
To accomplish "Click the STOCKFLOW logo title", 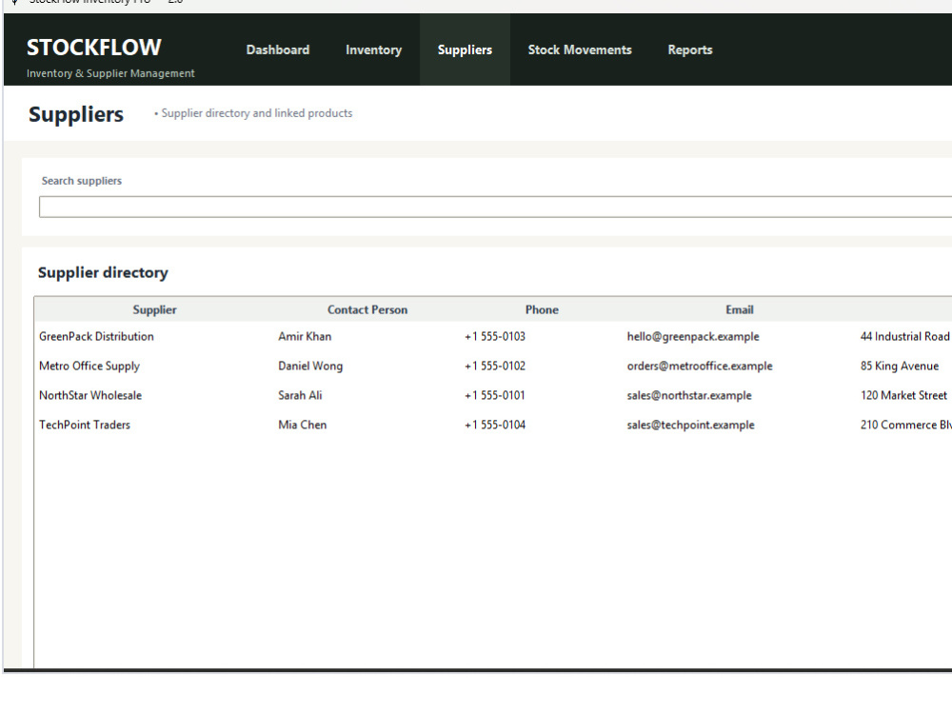I will [94, 48].
